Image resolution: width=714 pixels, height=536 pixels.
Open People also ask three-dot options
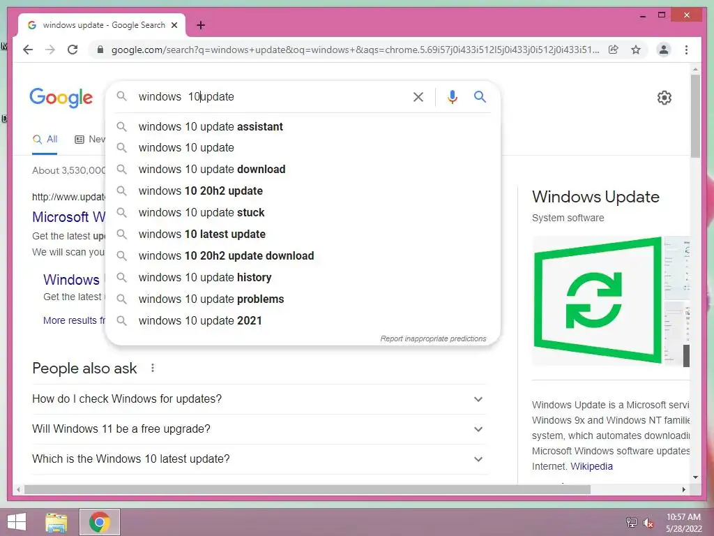click(x=153, y=368)
